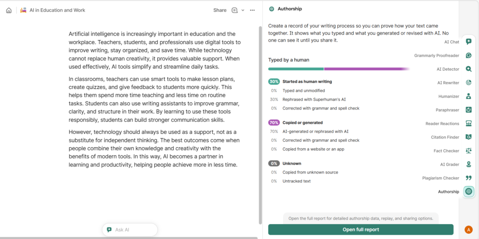Image resolution: width=479 pixels, height=239 pixels.
Task: Open the AI Chat sidebar icon
Action: click(x=468, y=42)
